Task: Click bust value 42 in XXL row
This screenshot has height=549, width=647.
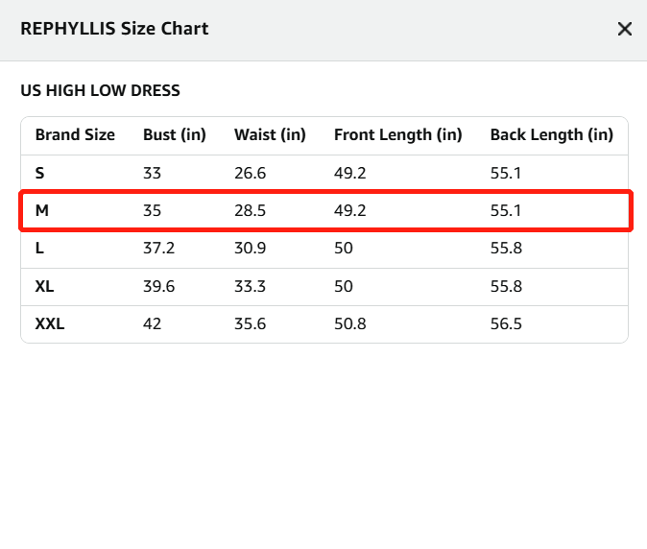Action: pyautogui.click(x=152, y=323)
